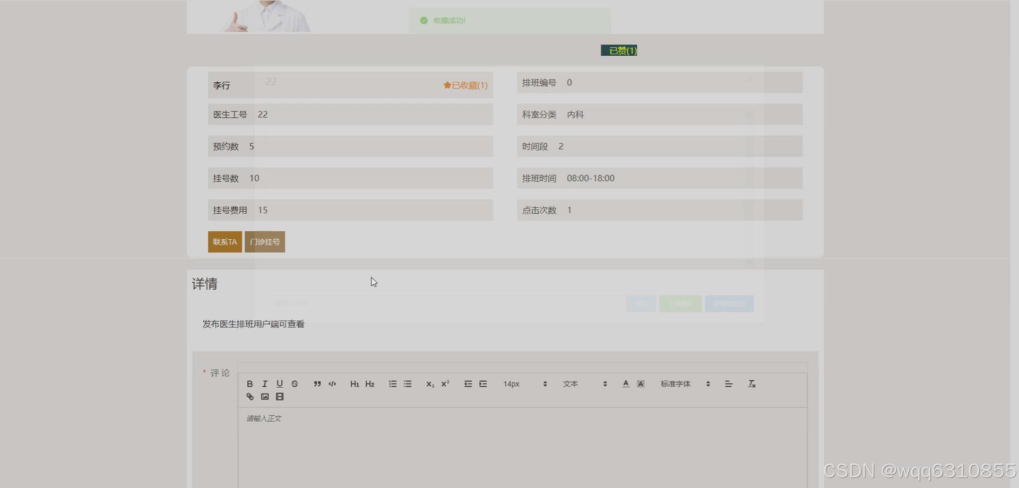Viewport: 1019px width, 488px height.
Task: Select the 排班编号 0 field
Action: tap(660, 83)
